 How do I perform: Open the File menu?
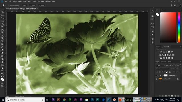(6, 1)
